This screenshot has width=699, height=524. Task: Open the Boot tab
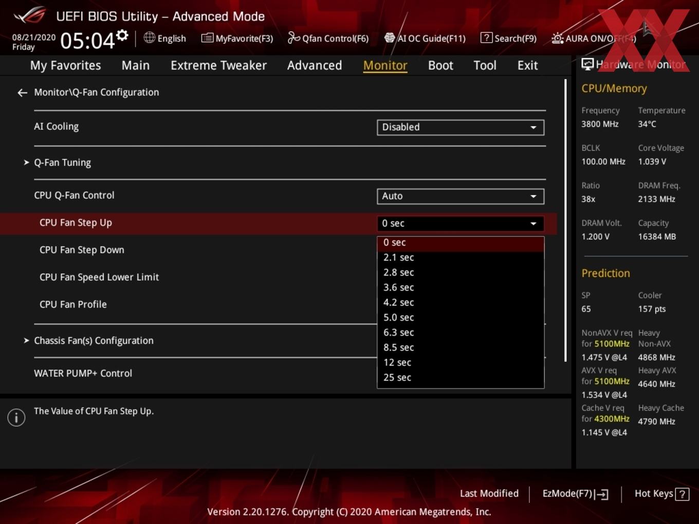click(440, 65)
